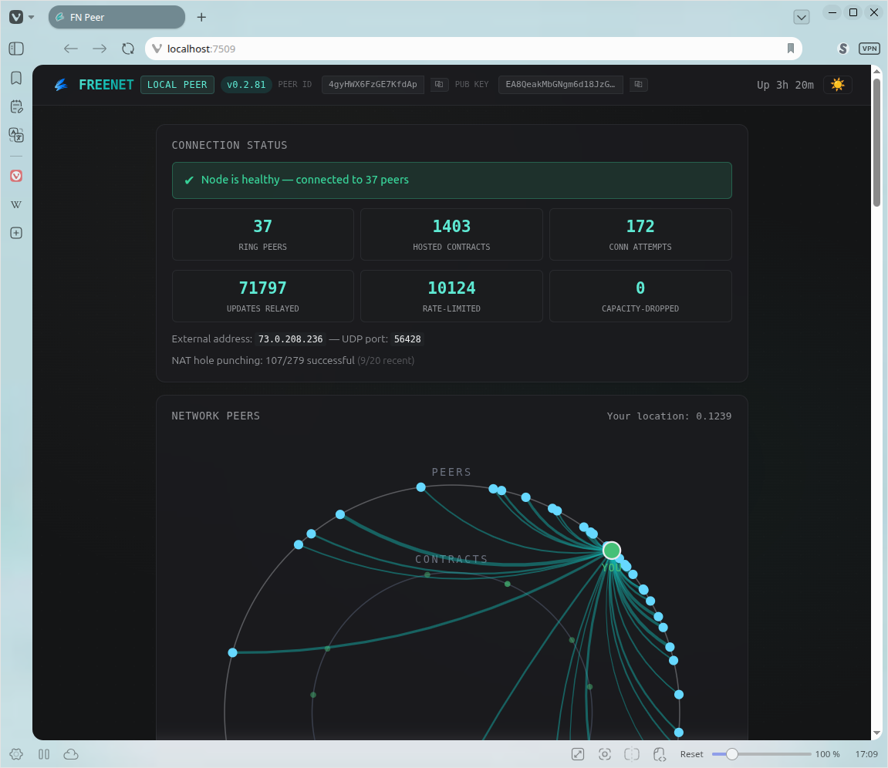Reset page zoom to default
888x768 pixels.
tap(691, 754)
